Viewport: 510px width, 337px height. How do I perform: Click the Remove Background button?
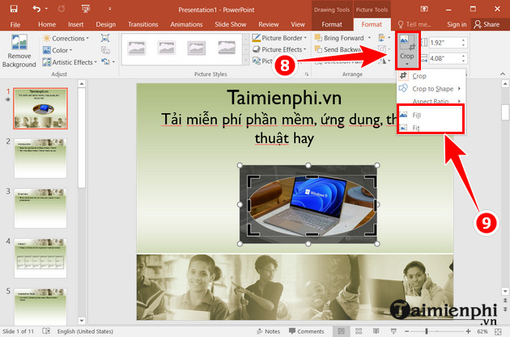coord(19,51)
